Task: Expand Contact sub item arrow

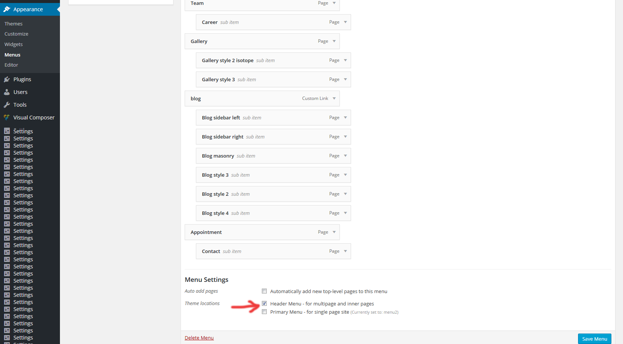Action: coord(345,251)
